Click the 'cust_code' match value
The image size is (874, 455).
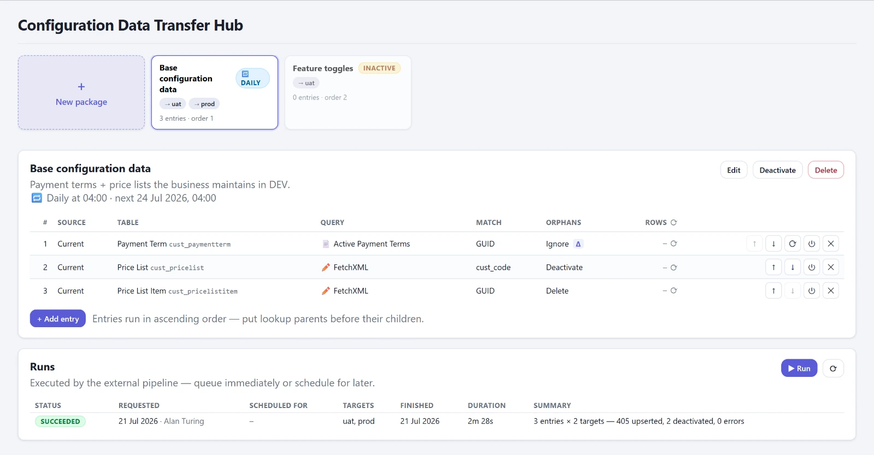click(x=493, y=268)
